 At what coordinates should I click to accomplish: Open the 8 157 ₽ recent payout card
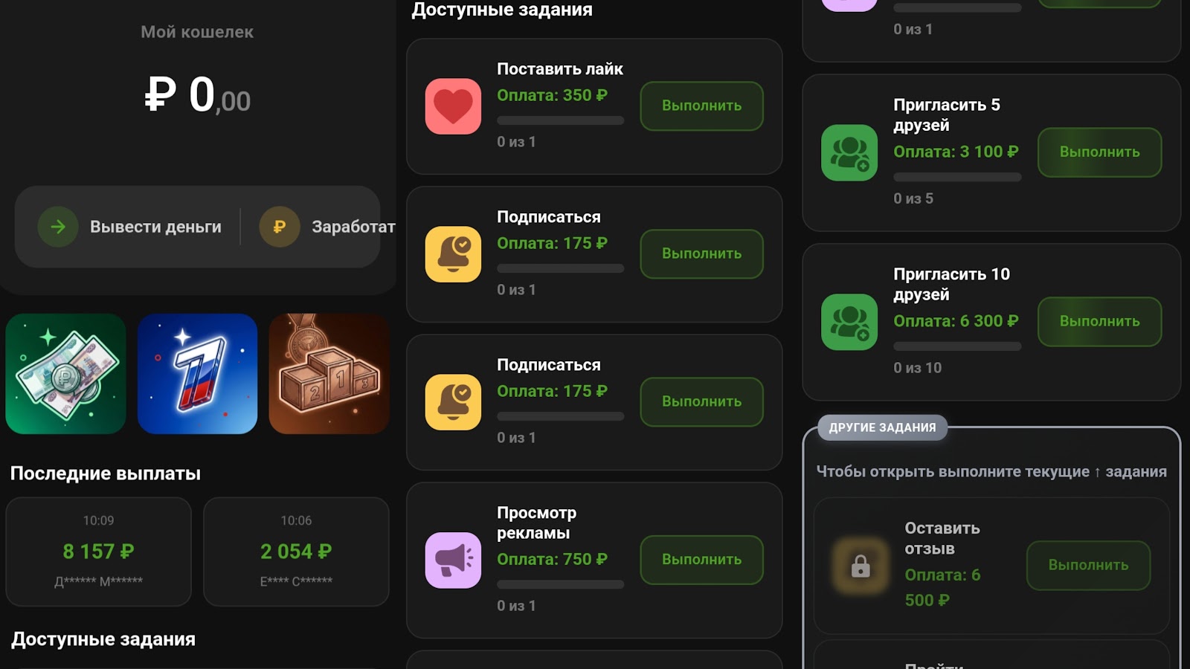[x=98, y=552]
